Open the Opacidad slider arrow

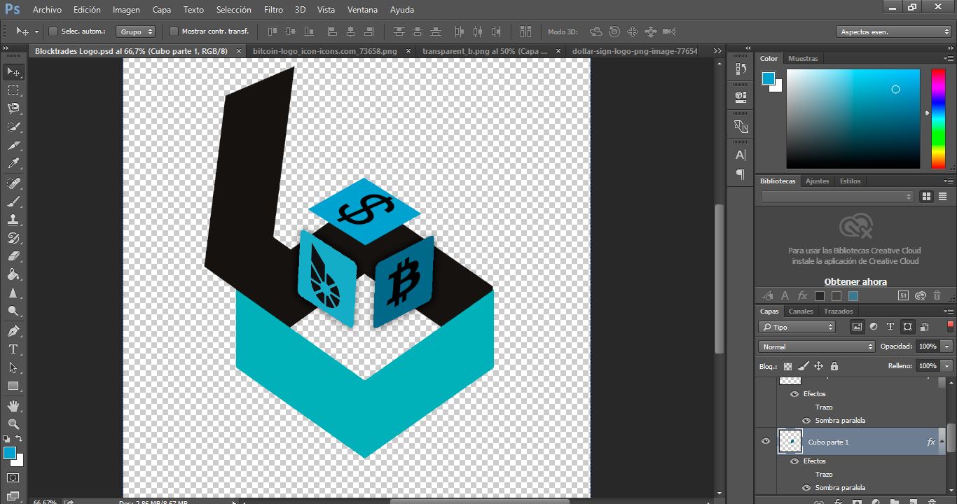tap(947, 346)
